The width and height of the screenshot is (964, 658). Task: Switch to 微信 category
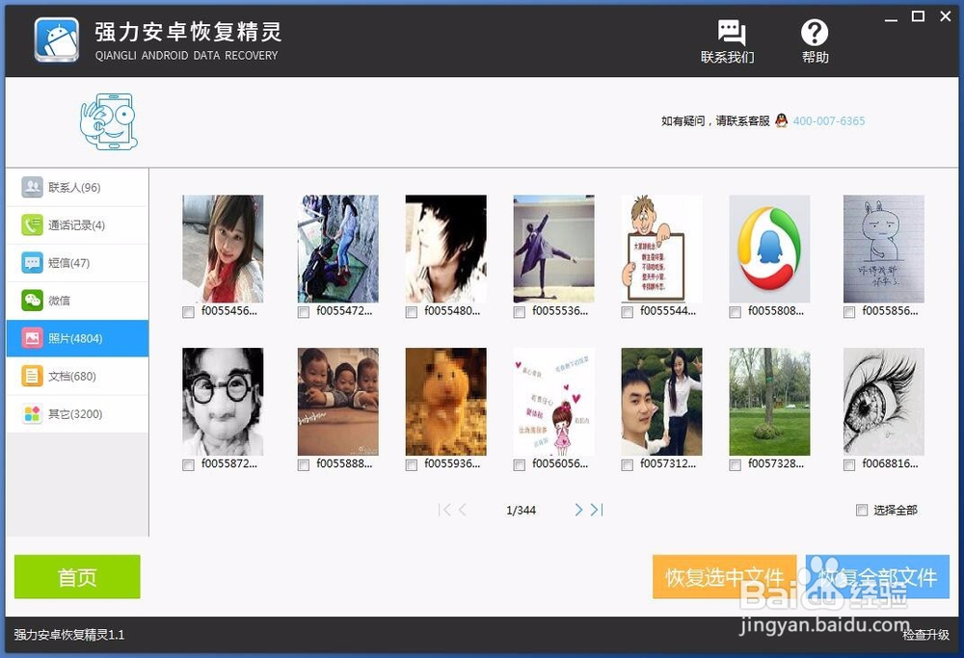77,301
